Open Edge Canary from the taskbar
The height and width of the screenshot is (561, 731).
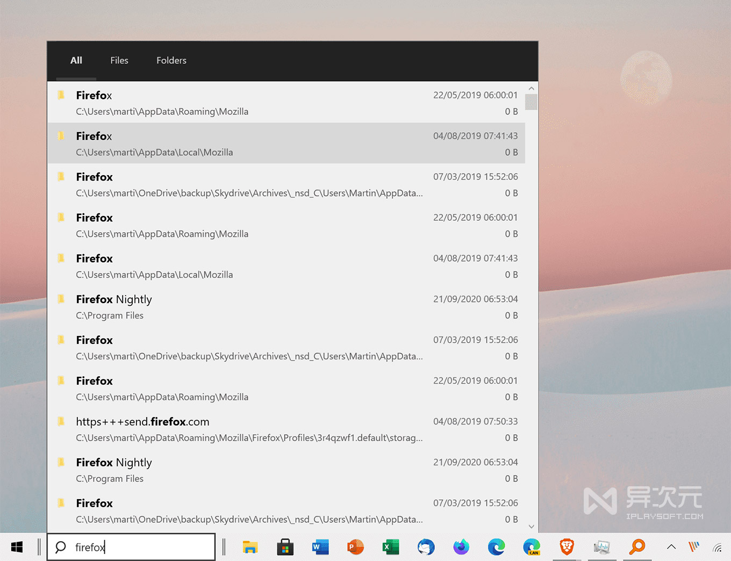tap(531, 547)
